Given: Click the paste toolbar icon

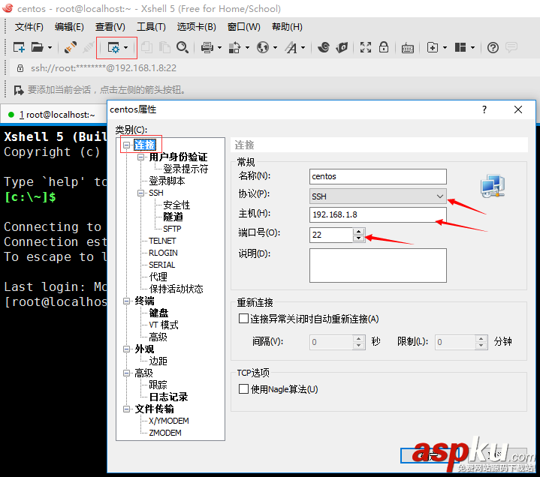Looking at the screenshot, I should 164,47.
